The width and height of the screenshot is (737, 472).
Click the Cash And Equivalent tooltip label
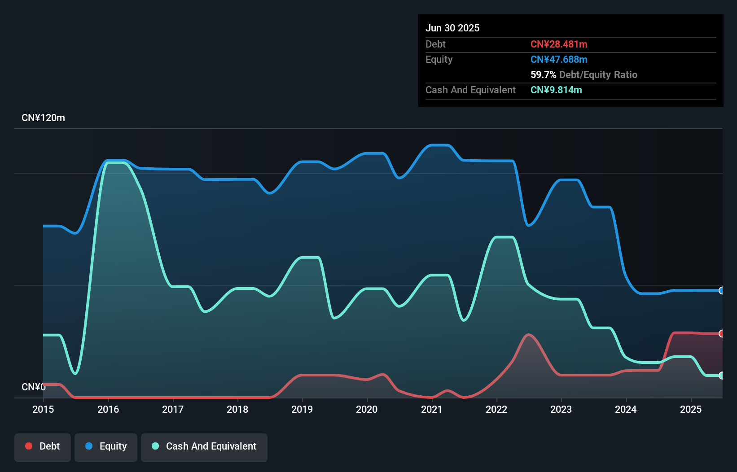point(470,90)
